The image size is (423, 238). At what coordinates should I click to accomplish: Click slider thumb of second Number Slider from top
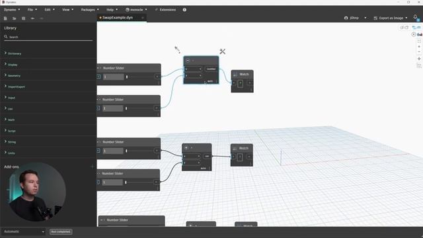(126, 108)
